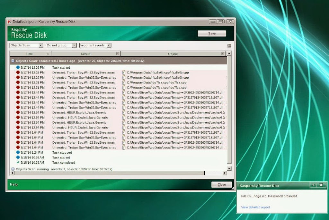Dismiss the Kaspersky Rescue Disk notification popup
The height and width of the screenshot is (220, 329).
tap(321, 185)
